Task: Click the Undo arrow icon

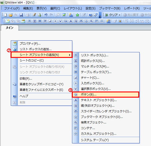Action: click(x=46, y=15)
